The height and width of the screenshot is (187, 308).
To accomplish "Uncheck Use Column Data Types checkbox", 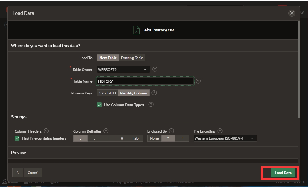I will [99, 105].
